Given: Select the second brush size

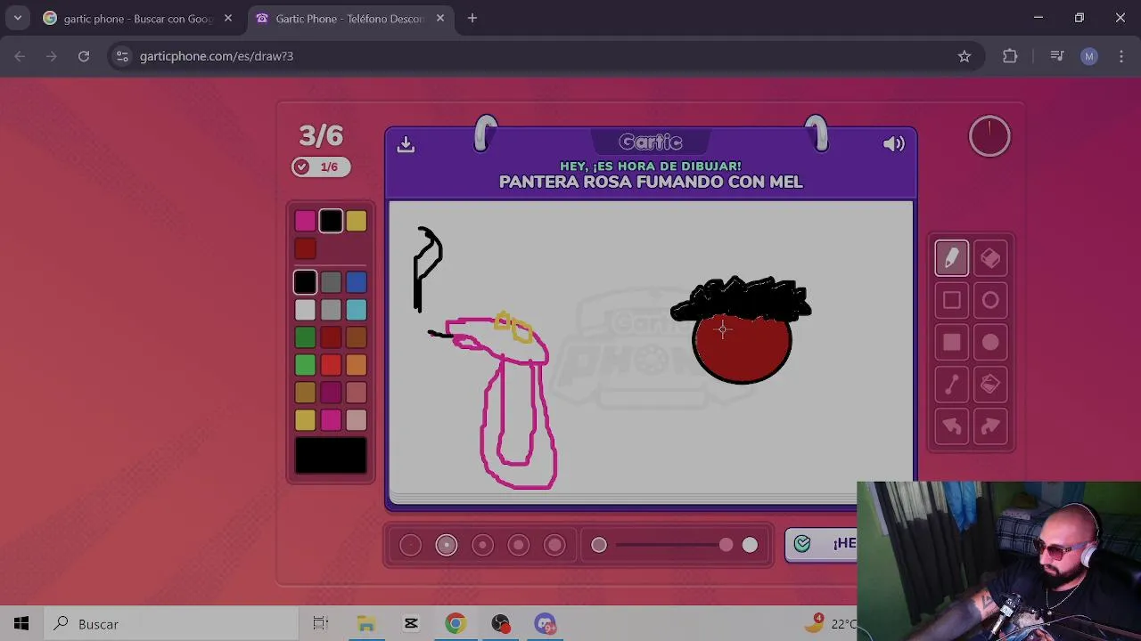Looking at the screenshot, I should tap(447, 545).
